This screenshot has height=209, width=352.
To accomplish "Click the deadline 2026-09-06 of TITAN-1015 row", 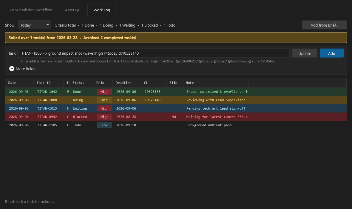I will pyautogui.click(x=126, y=108).
